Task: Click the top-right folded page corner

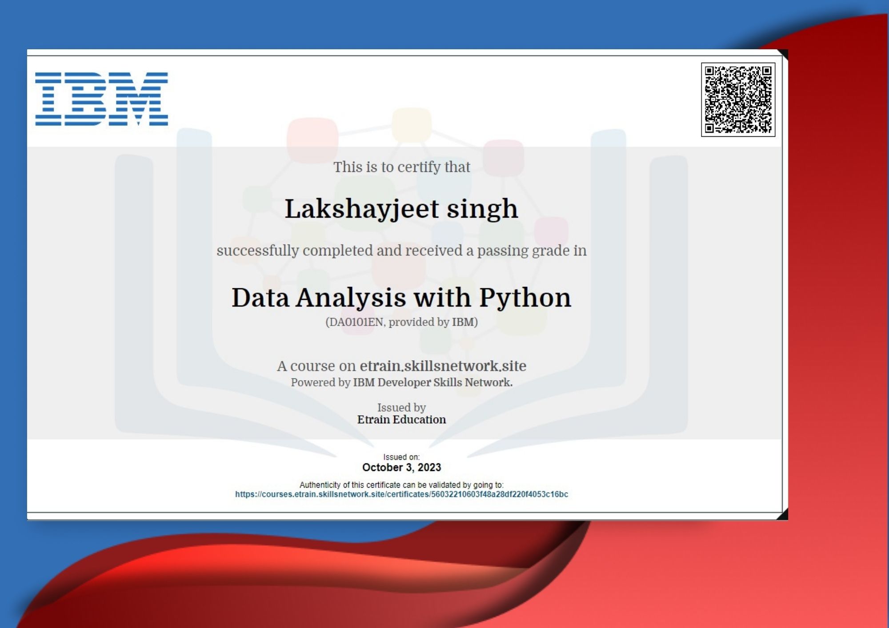Action: click(x=784, y=54)
